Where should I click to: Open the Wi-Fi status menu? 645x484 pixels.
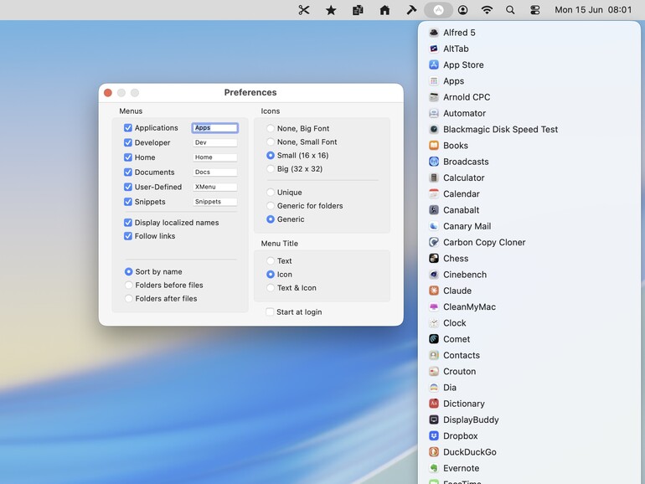[x=487, y=10]
